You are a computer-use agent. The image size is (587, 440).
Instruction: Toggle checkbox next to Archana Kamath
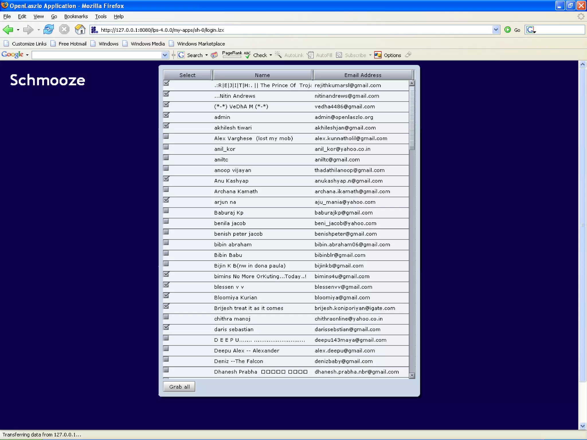coord(166,190)
